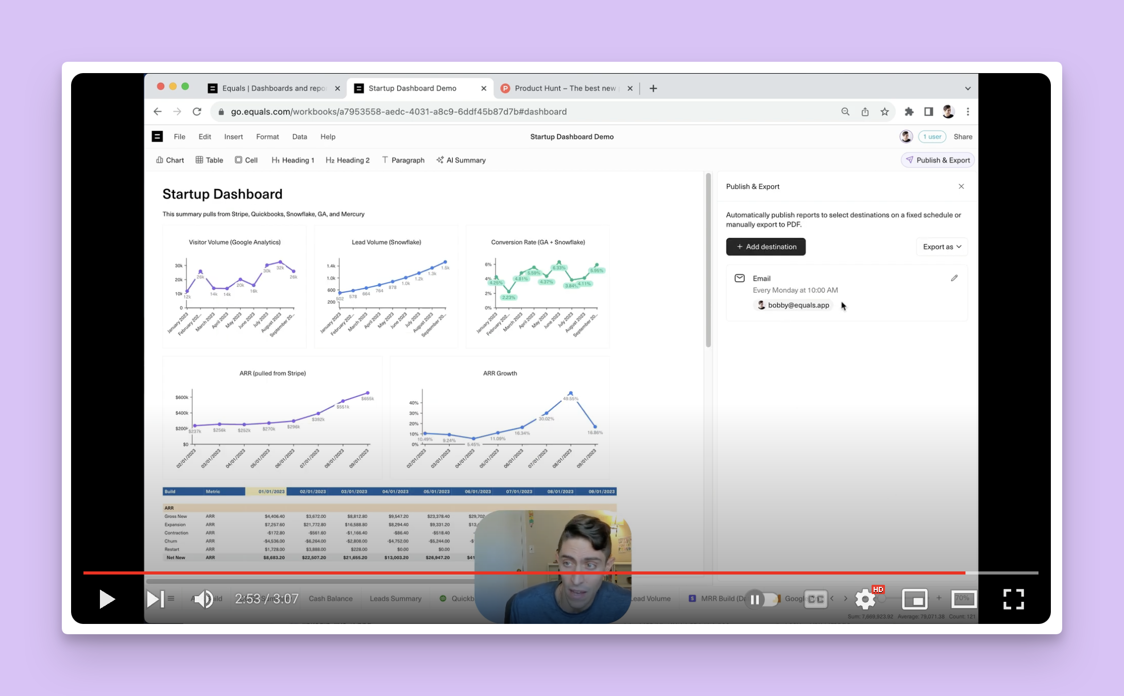Expand the Export as dropdown
Image resolution: width=1124 pixels, height=696 pixels.
pyautogui.click(x=942, y=247)
